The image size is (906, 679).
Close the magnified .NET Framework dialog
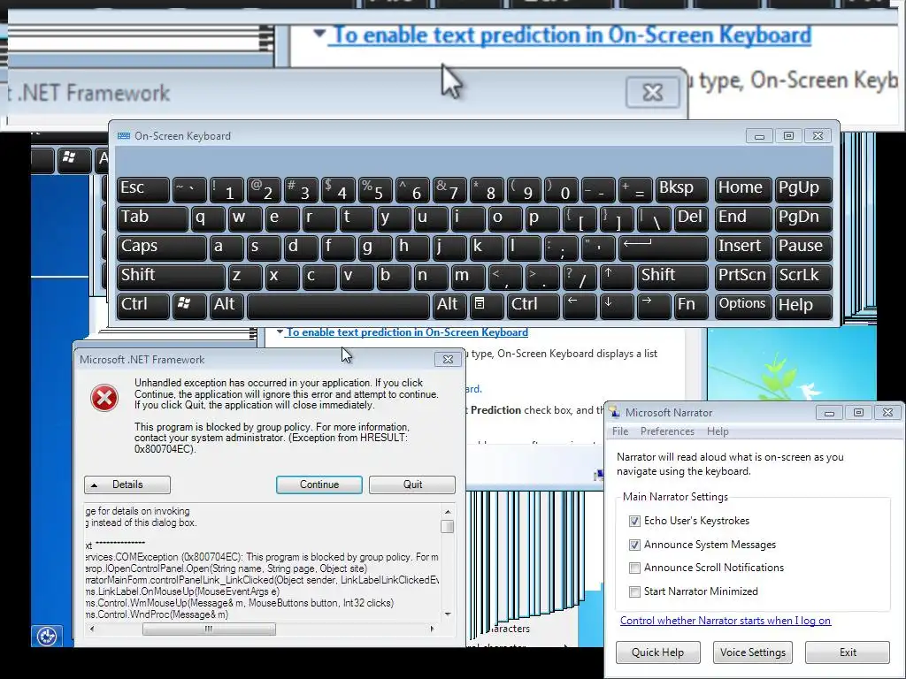click(x=652, y=92)
